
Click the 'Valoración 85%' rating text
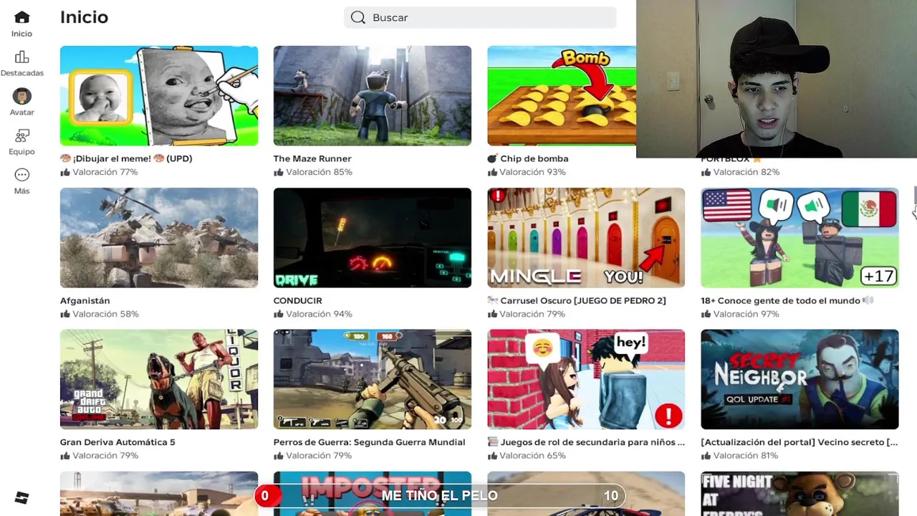pyautogui.click(x=319, y=172)
